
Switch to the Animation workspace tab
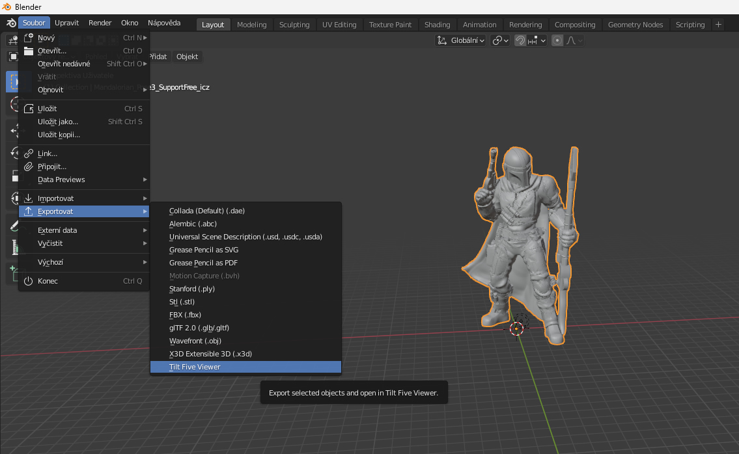point(479,25)
